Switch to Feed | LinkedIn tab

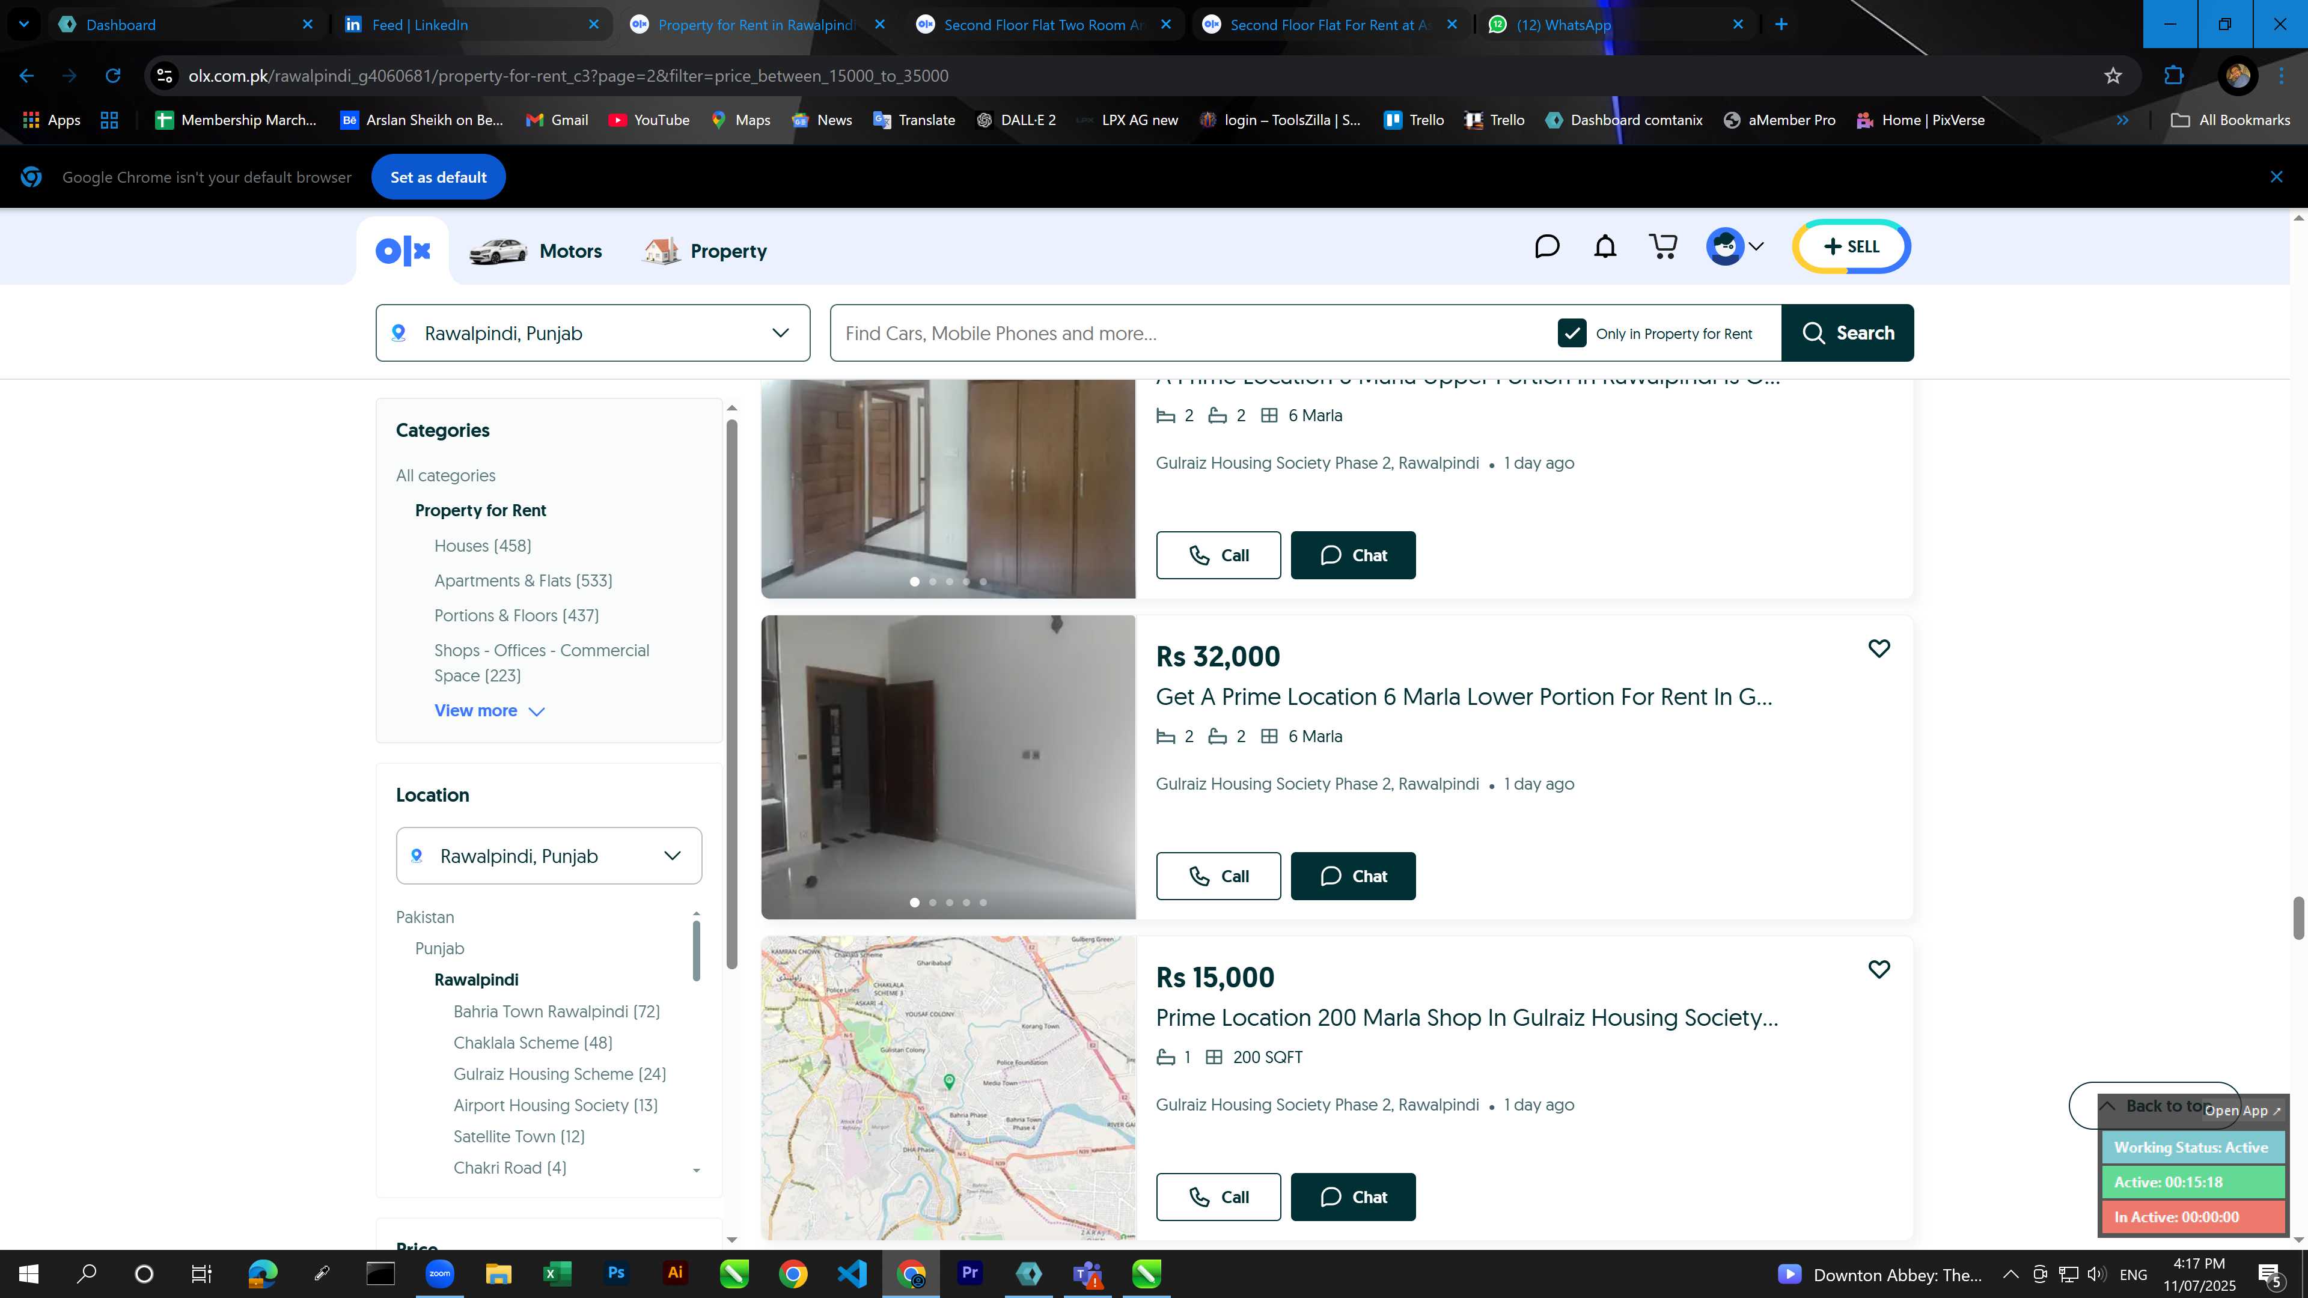(x=472, y=24)
